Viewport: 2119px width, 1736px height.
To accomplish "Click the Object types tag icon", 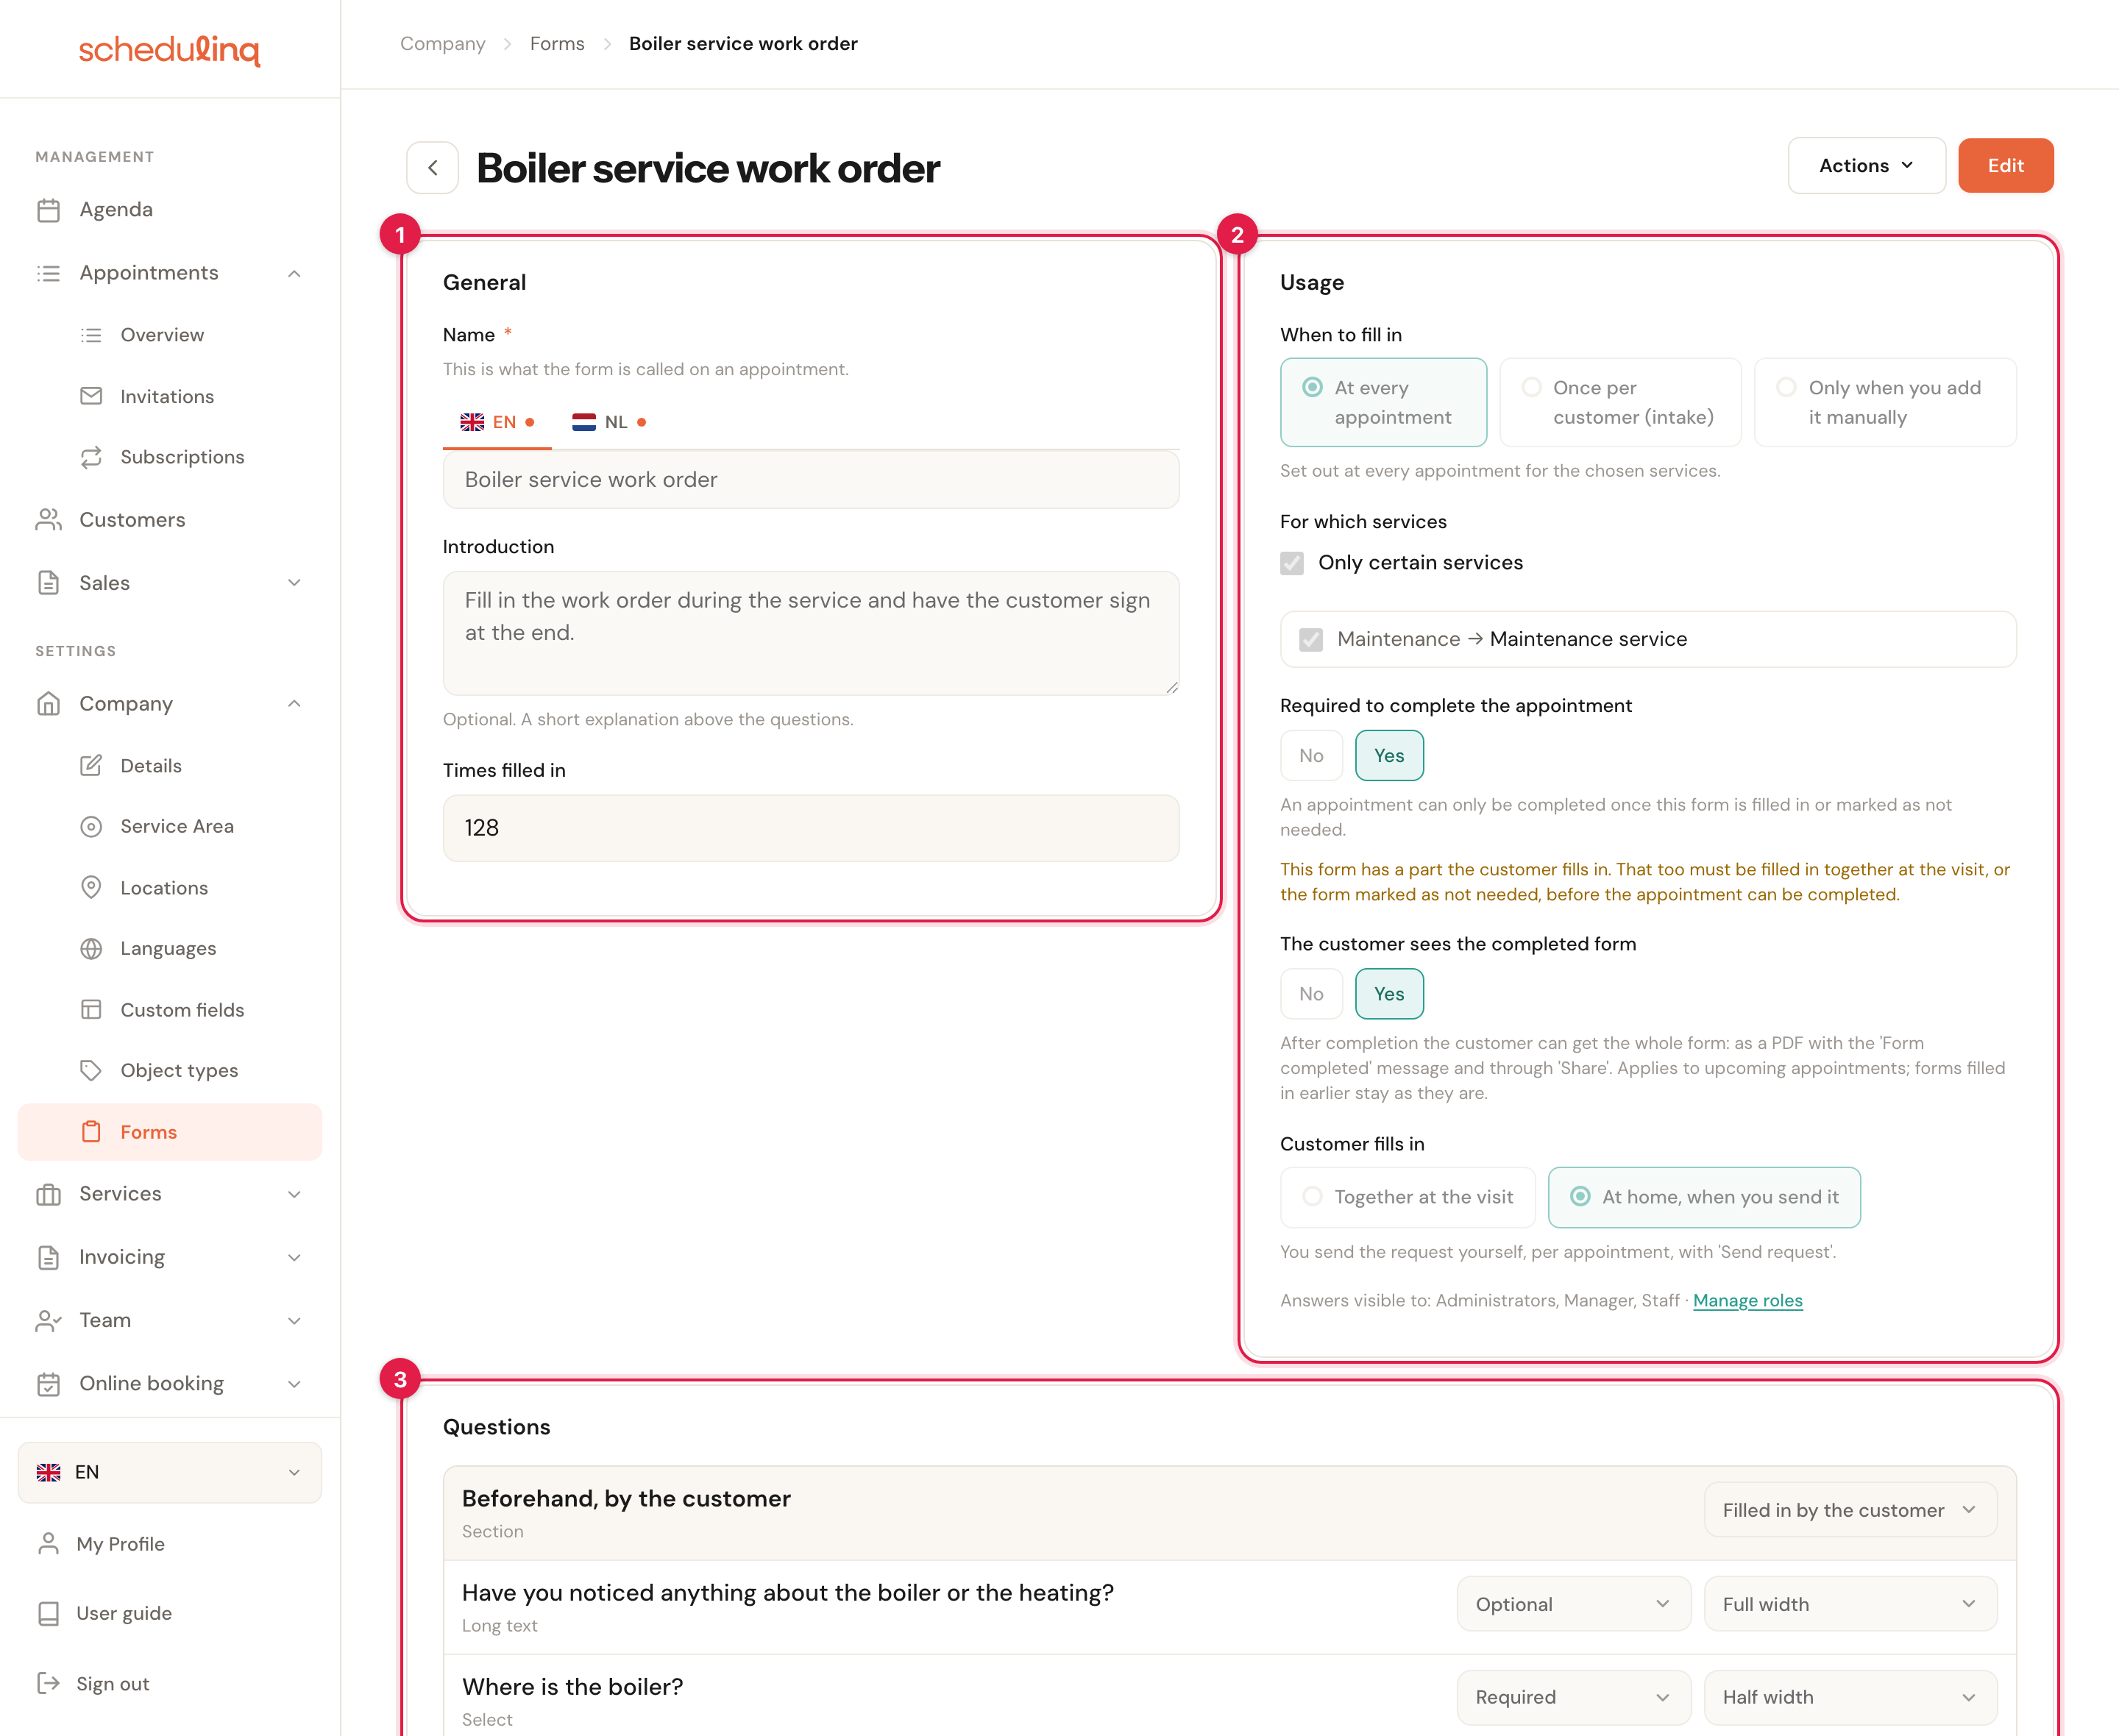I will click(91, 1071).
